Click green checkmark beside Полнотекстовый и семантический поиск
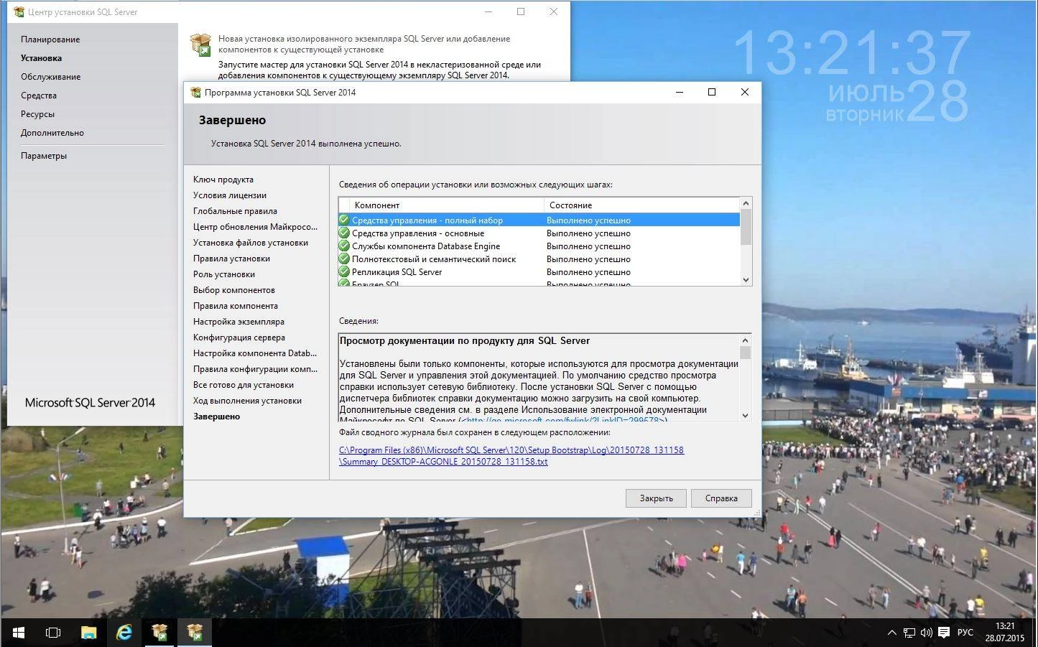This screenshot has height=647, width=1038. (344, 259)
